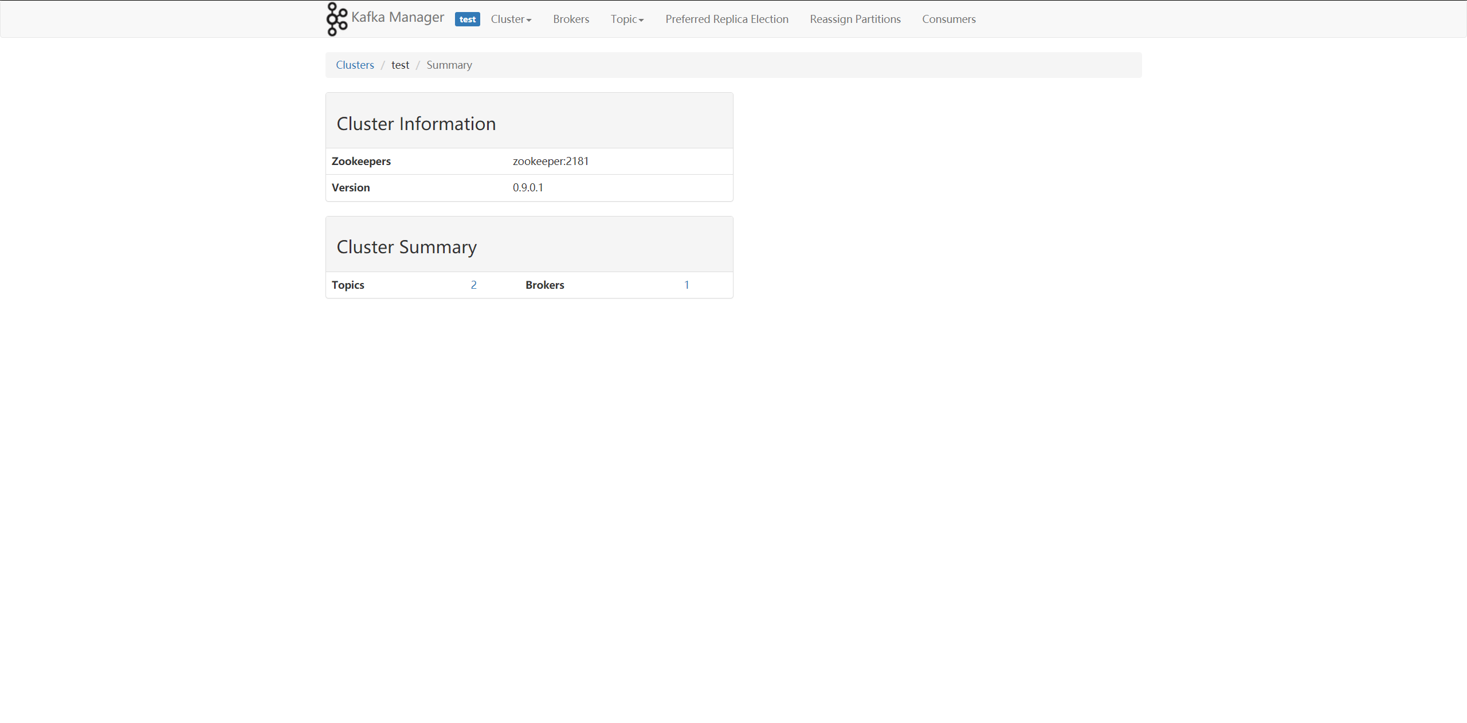Open the Topic dropdown menu

(x=626, y=19)
